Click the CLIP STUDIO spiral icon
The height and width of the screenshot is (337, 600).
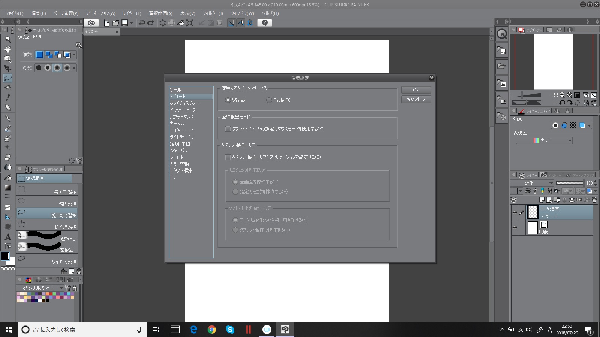click(x=91, y=23)
